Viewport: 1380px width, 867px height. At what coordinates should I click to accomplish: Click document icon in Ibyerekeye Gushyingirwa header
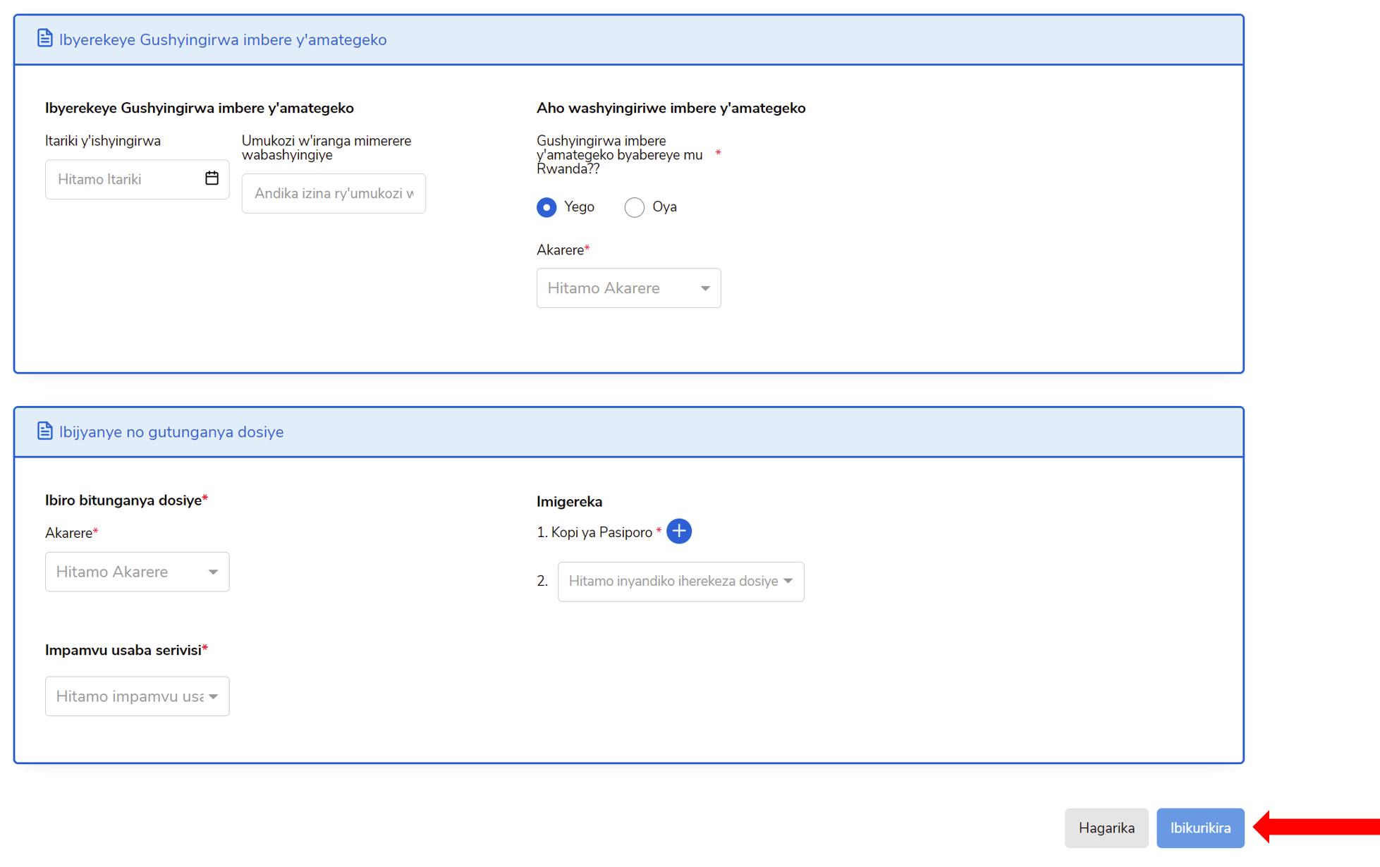point(44,39)
